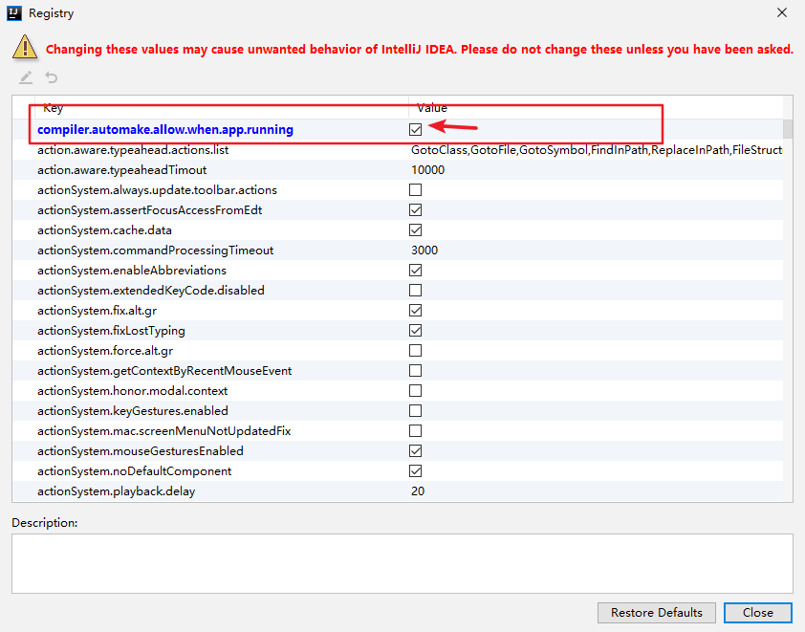
Task: Select actionSystem.keyGestures.enabled key text
Action: coord(133,411)
